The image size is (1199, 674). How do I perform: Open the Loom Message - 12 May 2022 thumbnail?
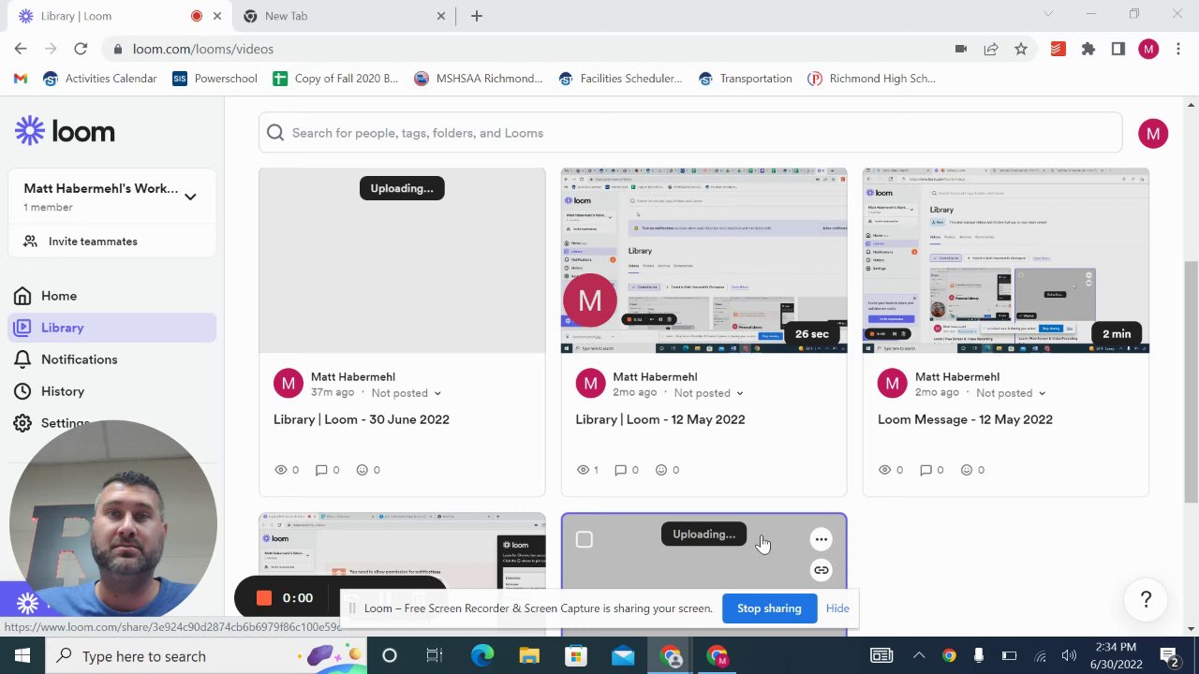pyautogui.click(x=1005, y=261)
